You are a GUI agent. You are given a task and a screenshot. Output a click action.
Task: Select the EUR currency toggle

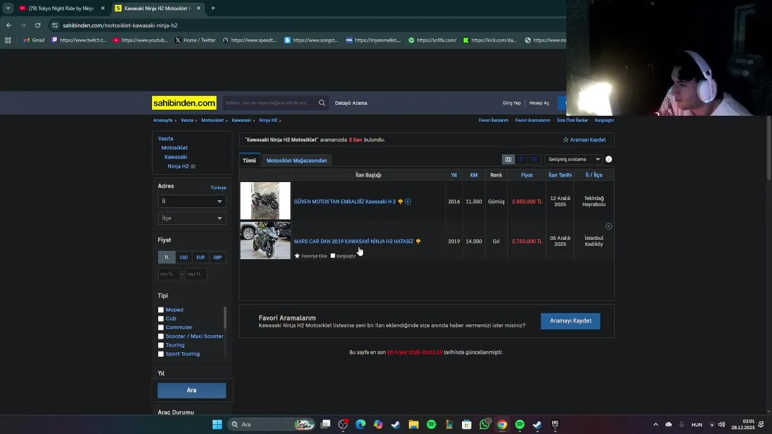click(200, 257)
